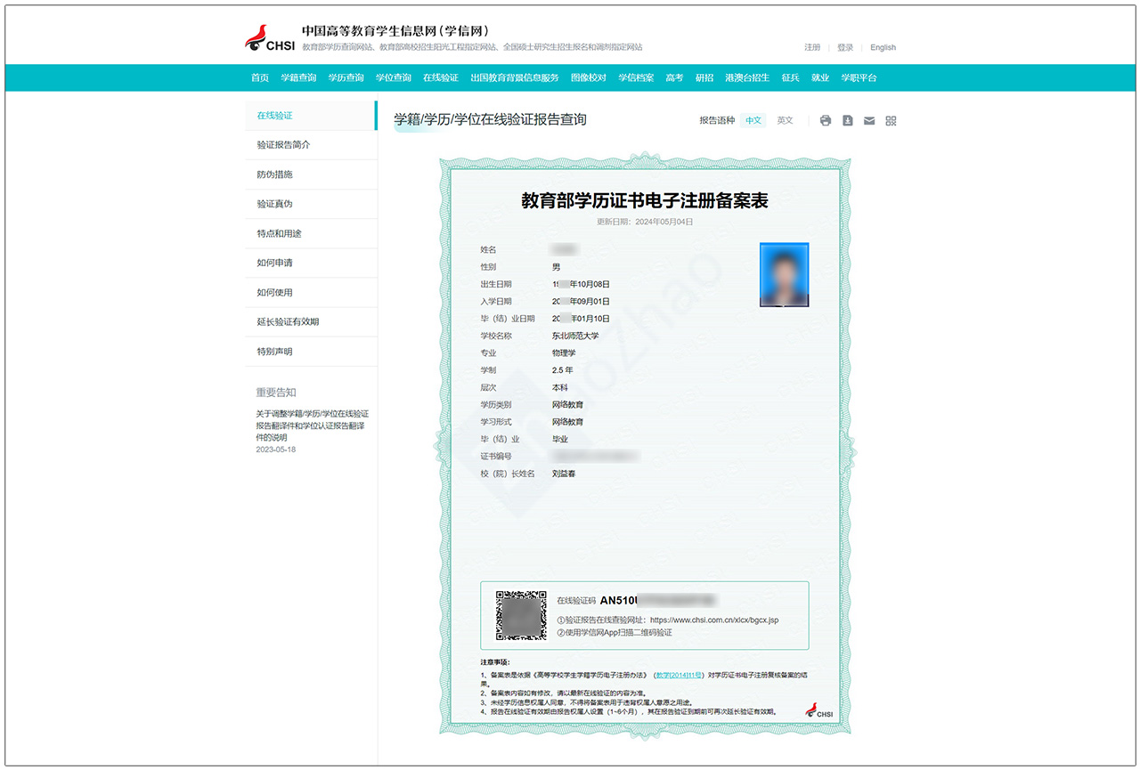Viewport: 1140px width, 770px height.
Task: Open the QR code sharing option
Action: click(x=891, y=120)
